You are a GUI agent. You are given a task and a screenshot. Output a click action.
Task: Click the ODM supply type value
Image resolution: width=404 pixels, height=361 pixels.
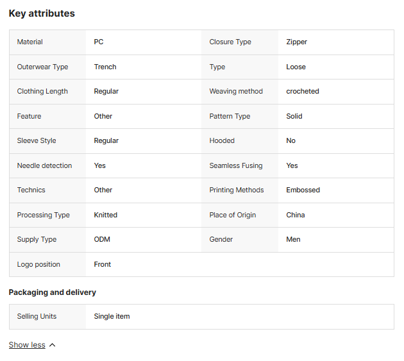point(102,239)
